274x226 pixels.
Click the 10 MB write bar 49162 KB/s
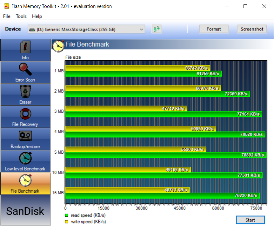128,170
